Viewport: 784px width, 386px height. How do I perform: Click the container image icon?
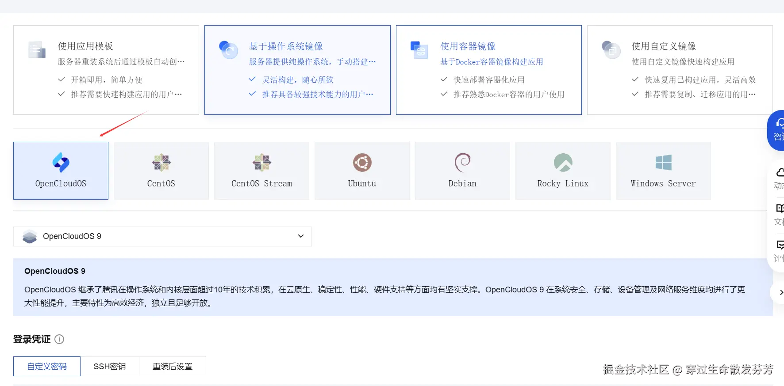(x=419, y=50)
